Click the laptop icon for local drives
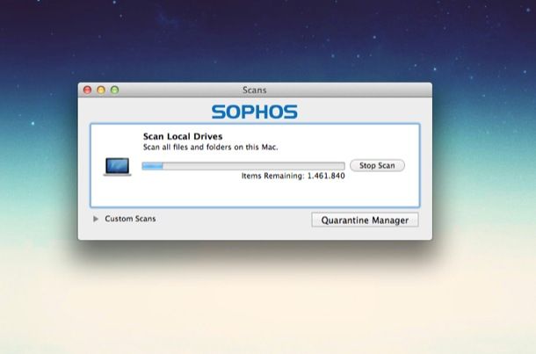 point(117,167)
